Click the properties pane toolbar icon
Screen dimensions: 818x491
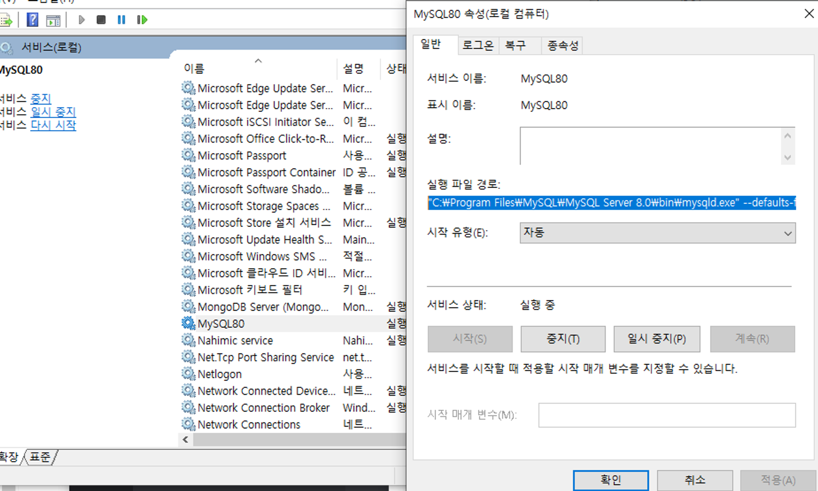53,20
